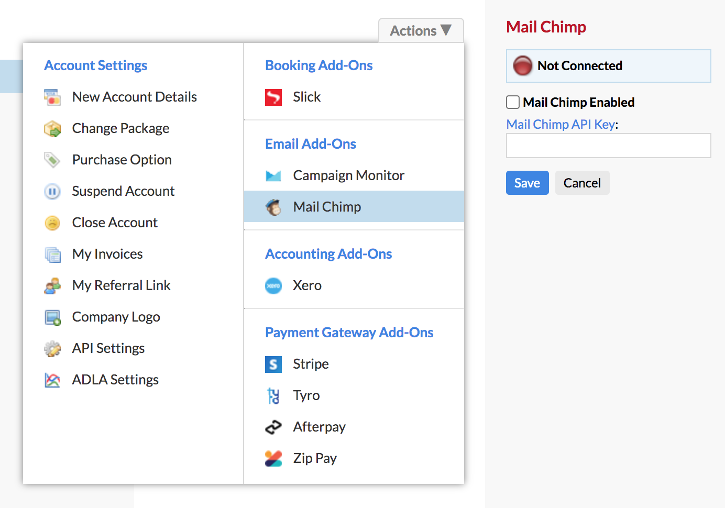The image size is (725, 508).
Task: Click the Campaign Monitor envelope icon
Action: click(x=273, y=175)
